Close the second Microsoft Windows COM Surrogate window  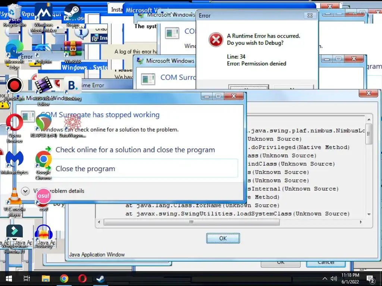click(x=354, y=58)
